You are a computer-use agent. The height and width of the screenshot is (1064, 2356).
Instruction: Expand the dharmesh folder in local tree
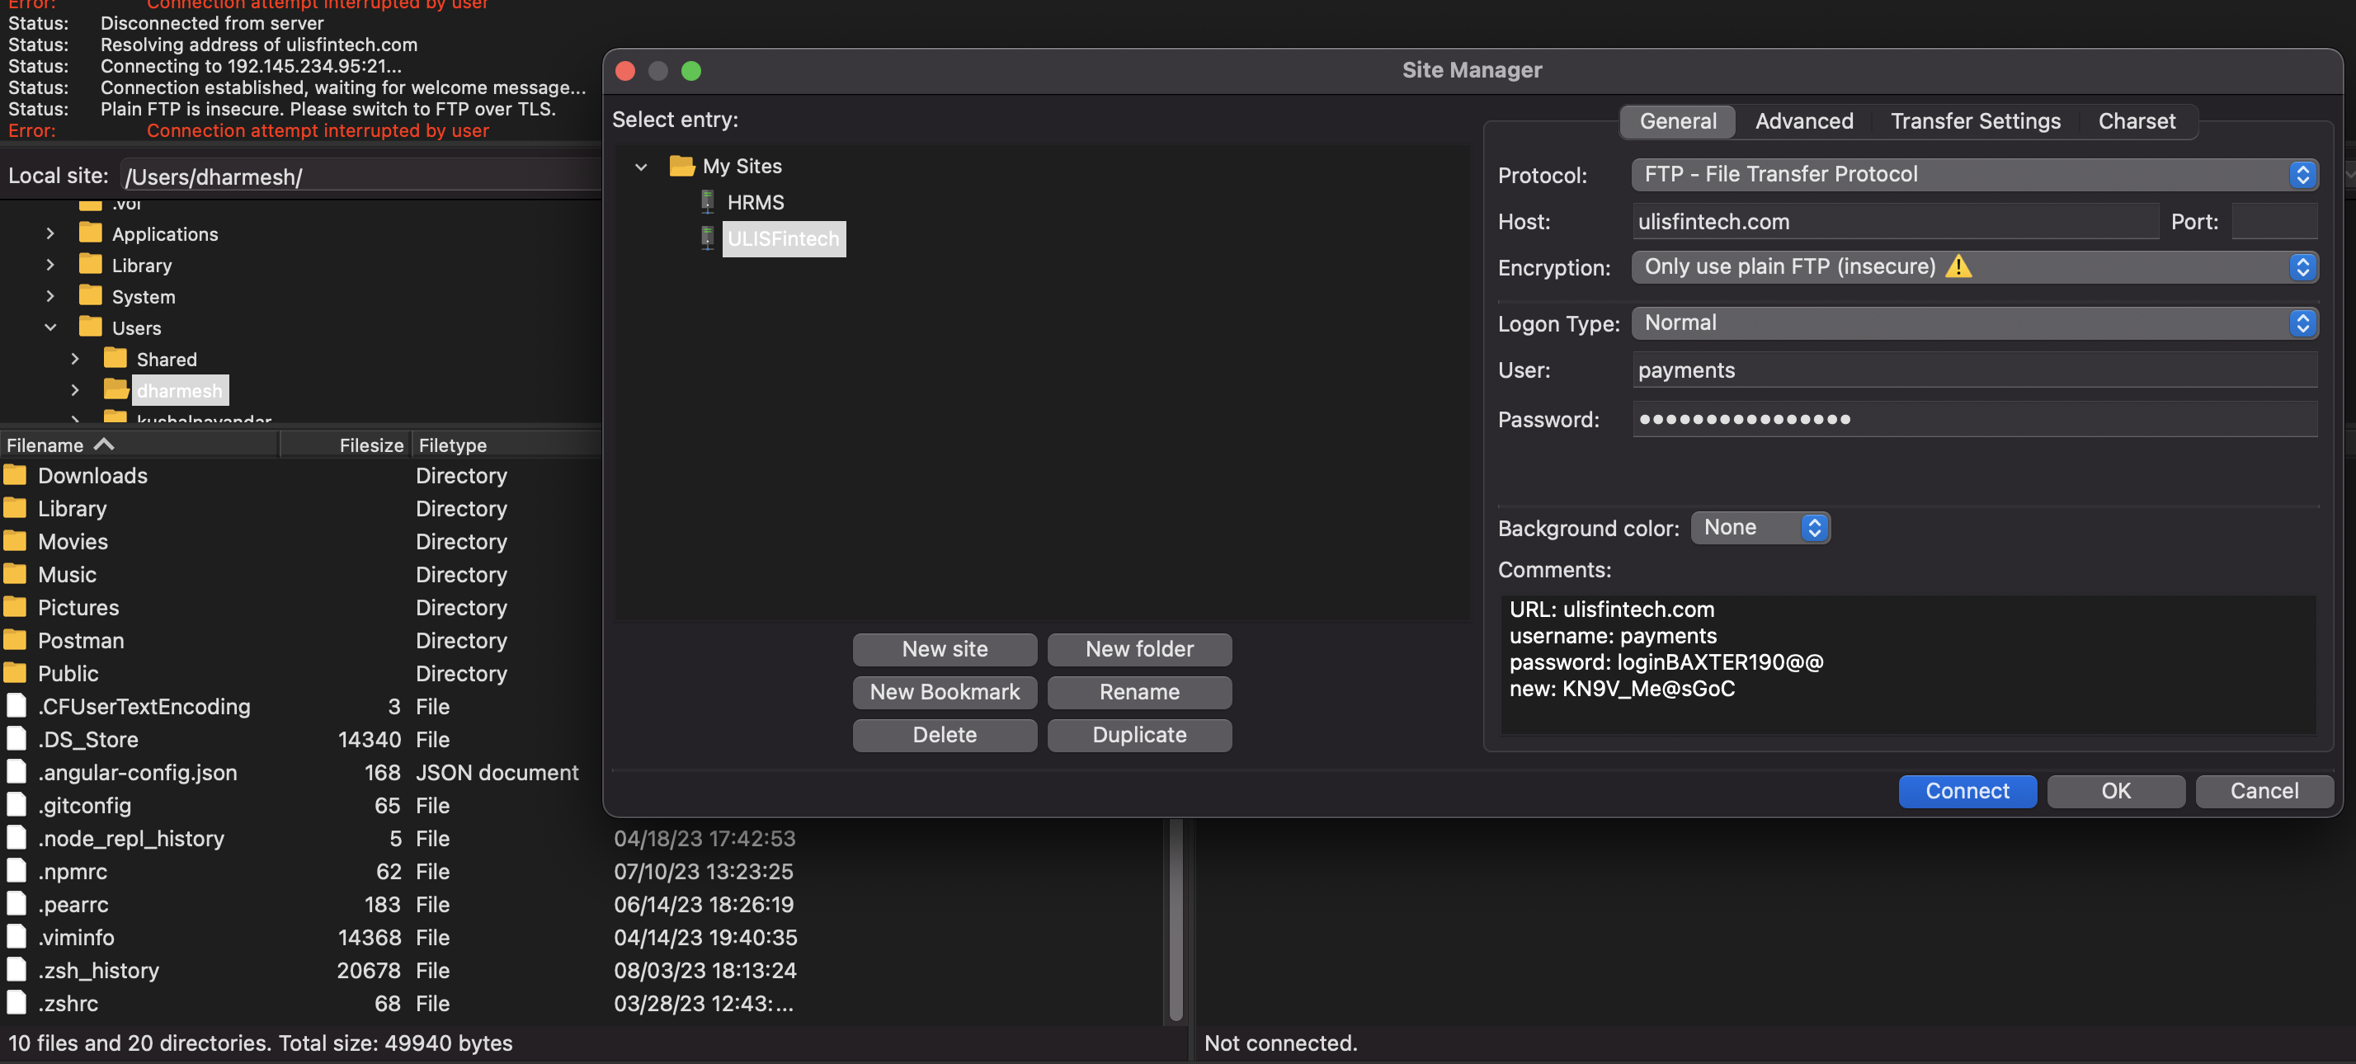coord(75,390)
